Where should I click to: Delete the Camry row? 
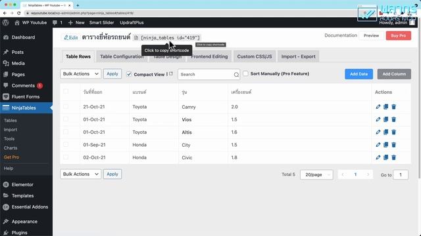(x=393, y=107)
